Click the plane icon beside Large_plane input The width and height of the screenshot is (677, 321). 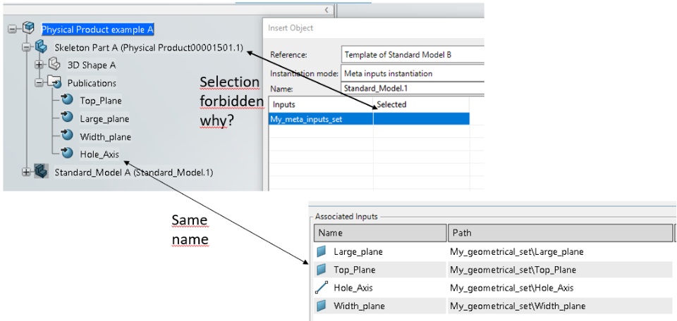[322, 251]
